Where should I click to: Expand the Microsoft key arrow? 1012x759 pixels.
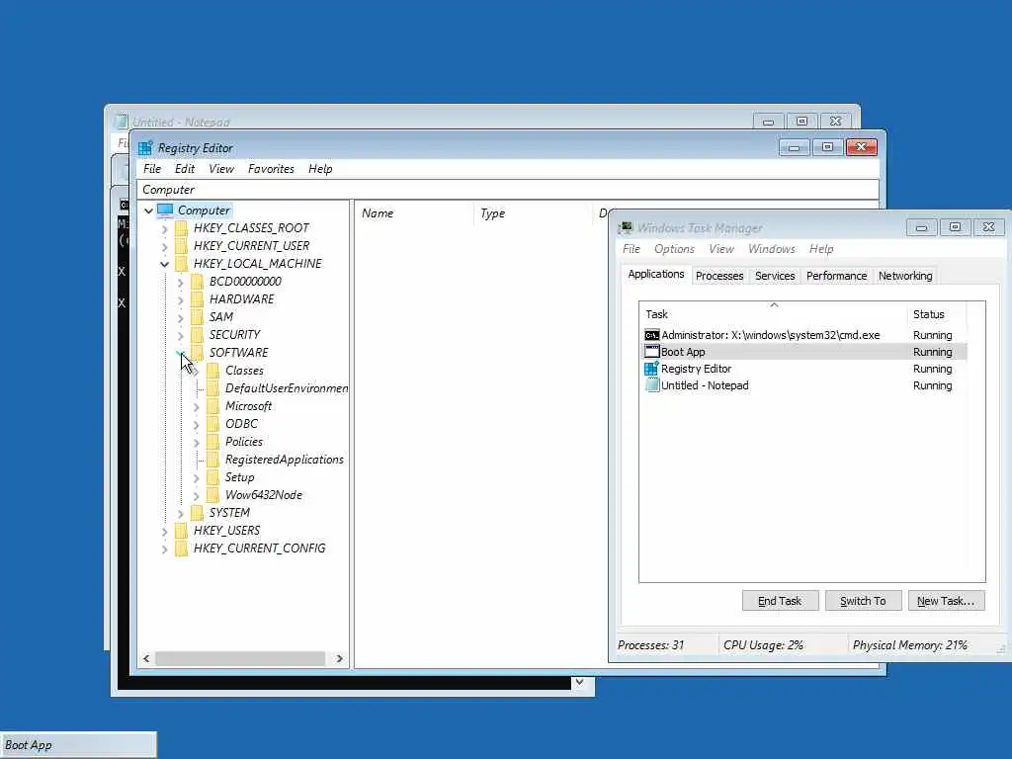tap(197, 406)
